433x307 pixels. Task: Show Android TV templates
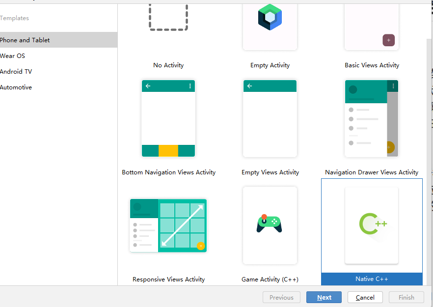pos(16,72)
